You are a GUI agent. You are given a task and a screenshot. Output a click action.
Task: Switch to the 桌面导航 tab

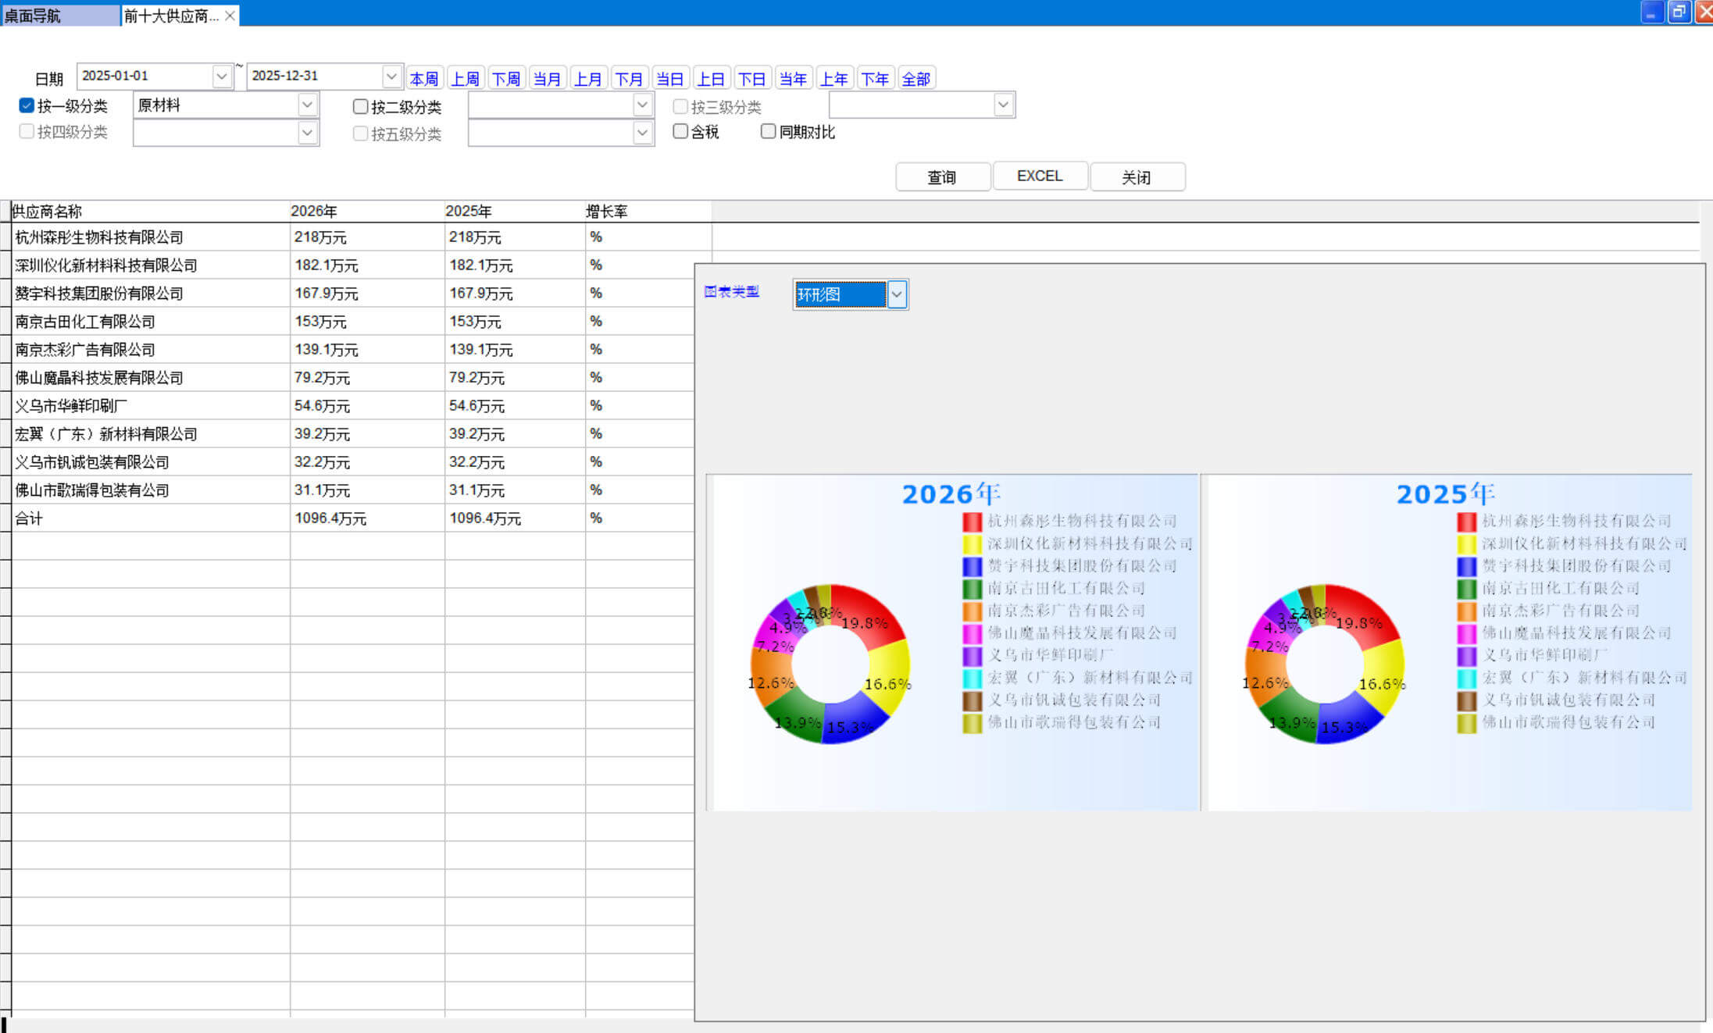point(59,16)
